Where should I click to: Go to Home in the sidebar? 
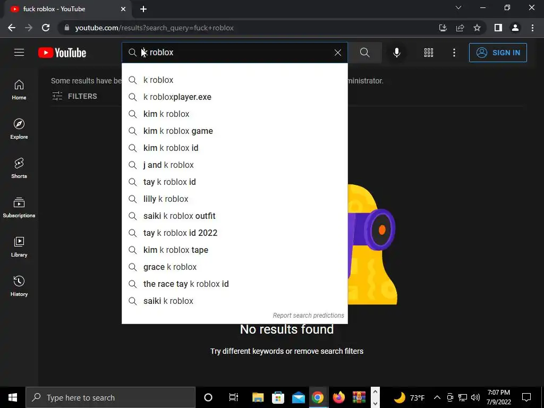pyautogui.click(x=19, y=89)
